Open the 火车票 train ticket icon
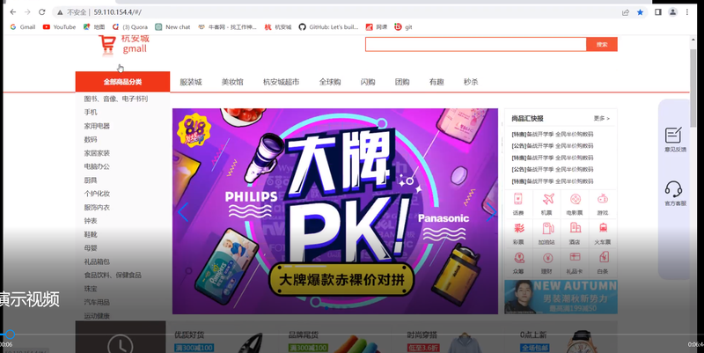Screen dimensions: 704x353 (x=603, y=233)
